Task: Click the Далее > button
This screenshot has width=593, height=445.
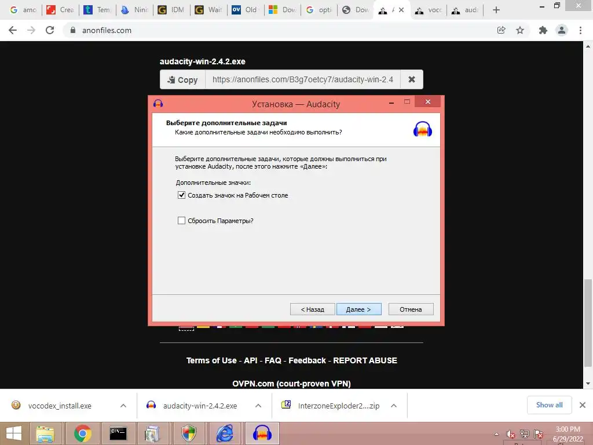Action: (x=358, y=309)
